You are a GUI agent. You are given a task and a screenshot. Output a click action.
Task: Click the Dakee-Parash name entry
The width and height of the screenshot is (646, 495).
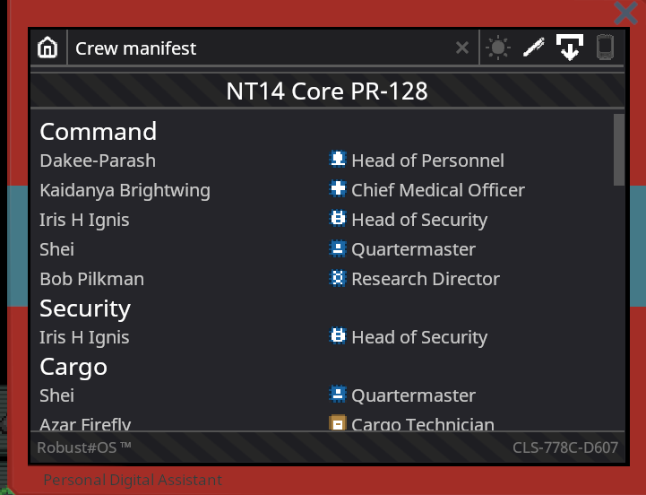[x=98, y=161]
